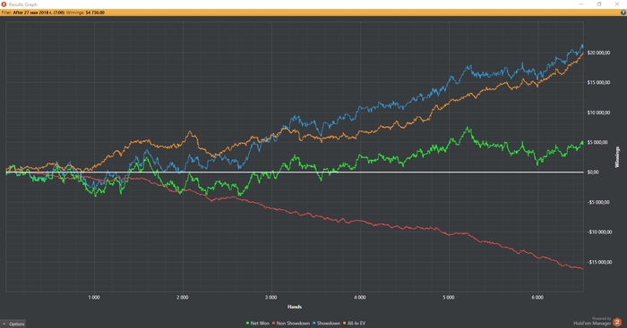Click the 1 000 hands tick label

coord(94,298)
